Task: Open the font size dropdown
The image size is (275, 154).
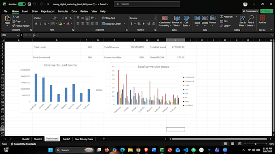Action: point(63,18)
